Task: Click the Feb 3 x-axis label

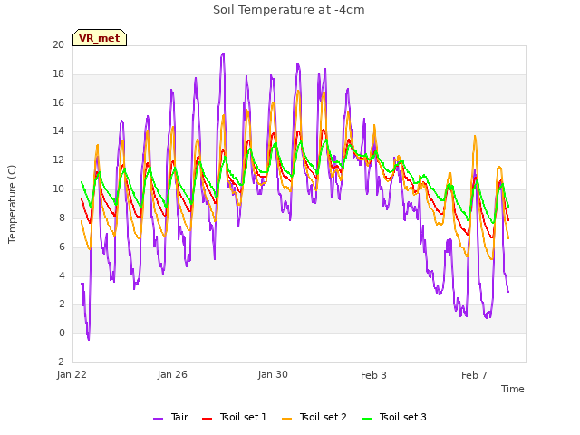Action: 373,375
